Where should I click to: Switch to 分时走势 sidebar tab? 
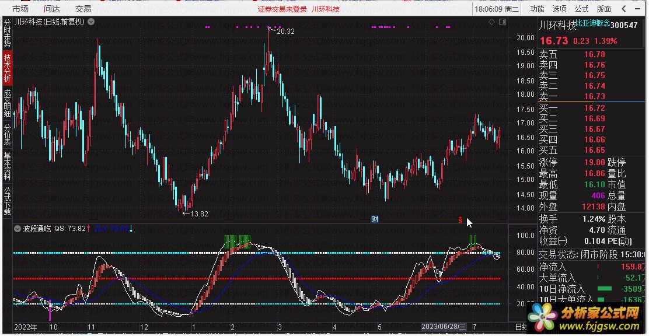[8, 33]
